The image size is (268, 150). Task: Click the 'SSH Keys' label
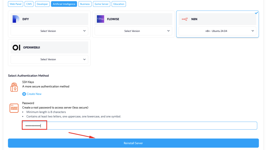[28, 82]
